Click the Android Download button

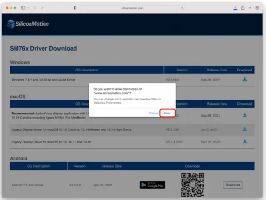click(x=233, y=185)
